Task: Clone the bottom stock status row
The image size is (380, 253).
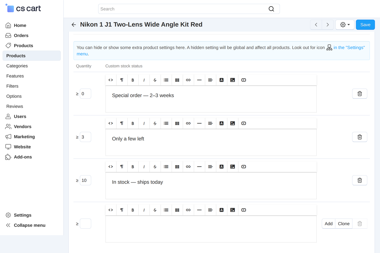Action: pos(344,224)
